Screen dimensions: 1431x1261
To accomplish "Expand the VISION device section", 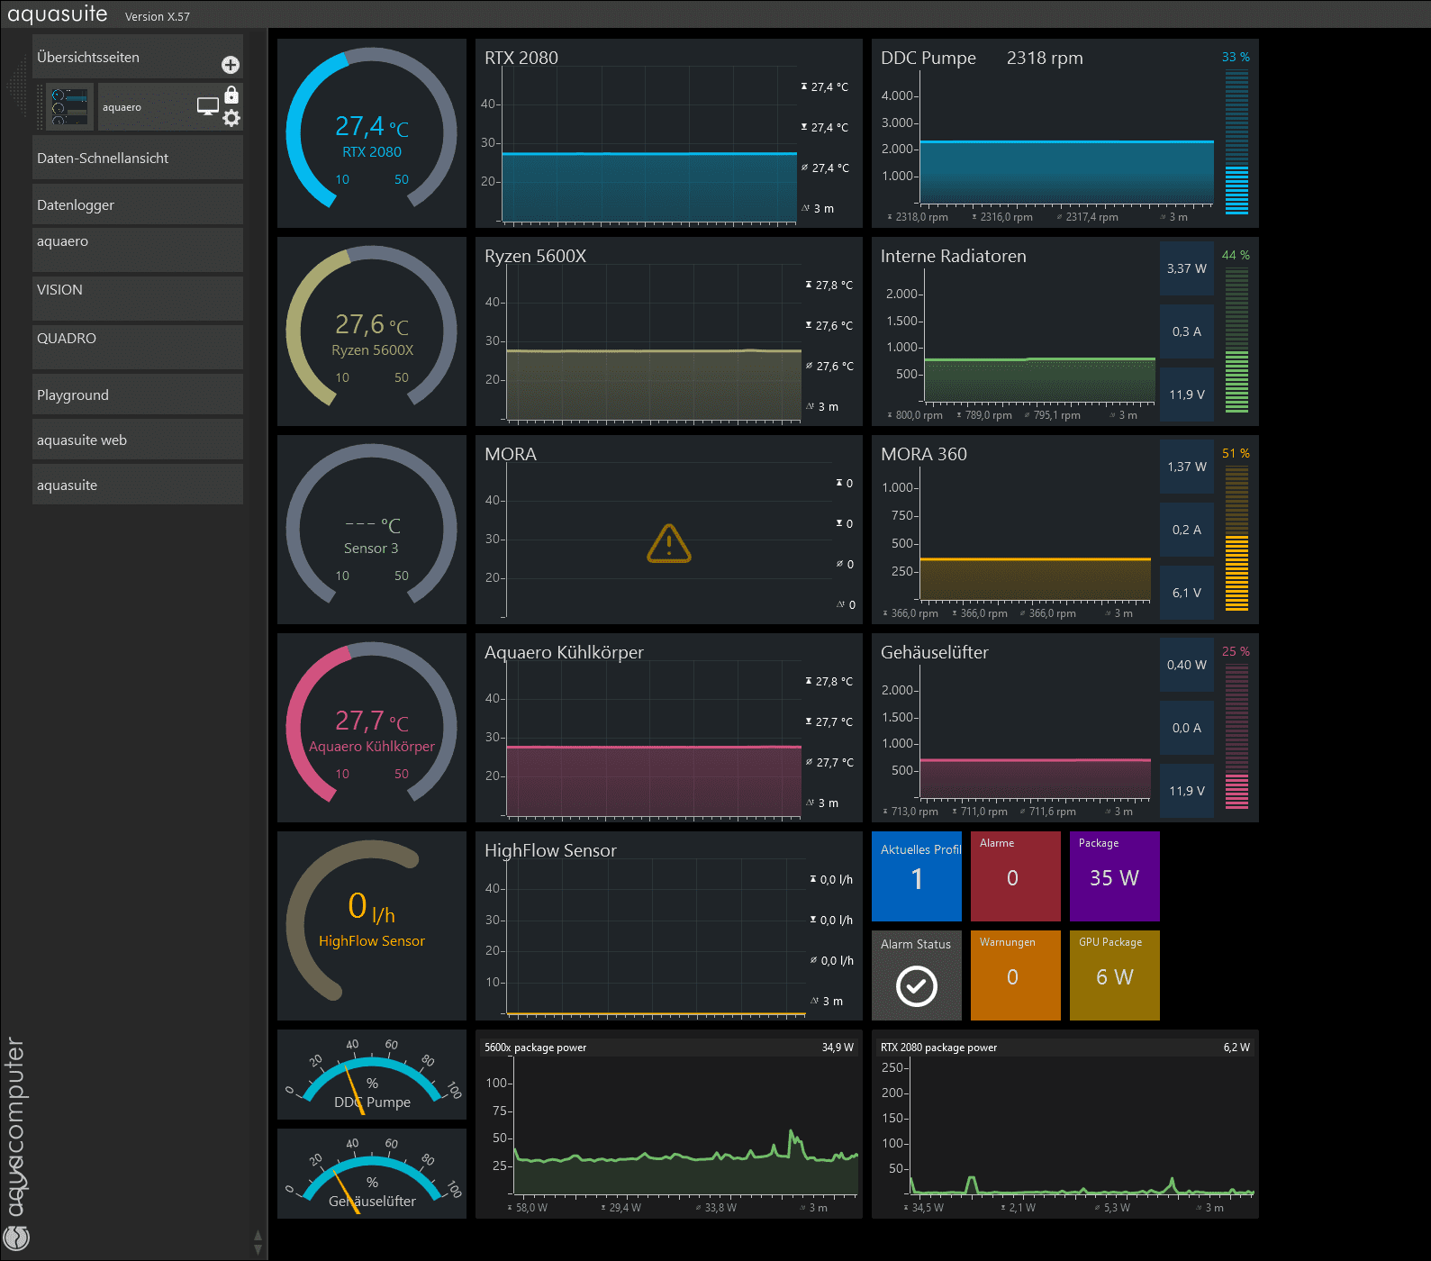I will click(x=138, y=298).
